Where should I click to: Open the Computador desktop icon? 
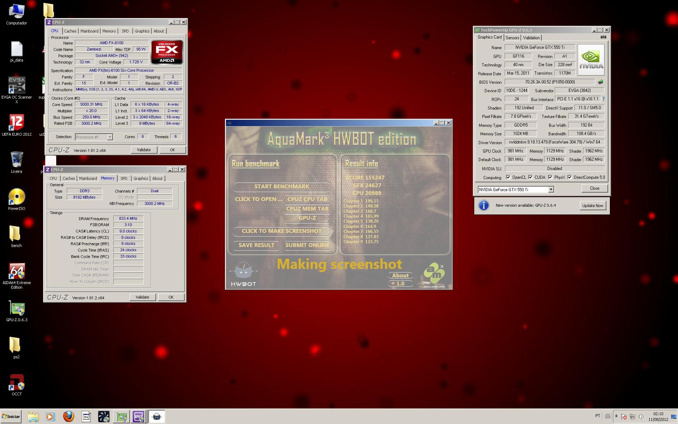coord(16,15)
